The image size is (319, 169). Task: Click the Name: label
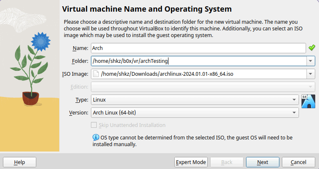click(x=80, y=48)
